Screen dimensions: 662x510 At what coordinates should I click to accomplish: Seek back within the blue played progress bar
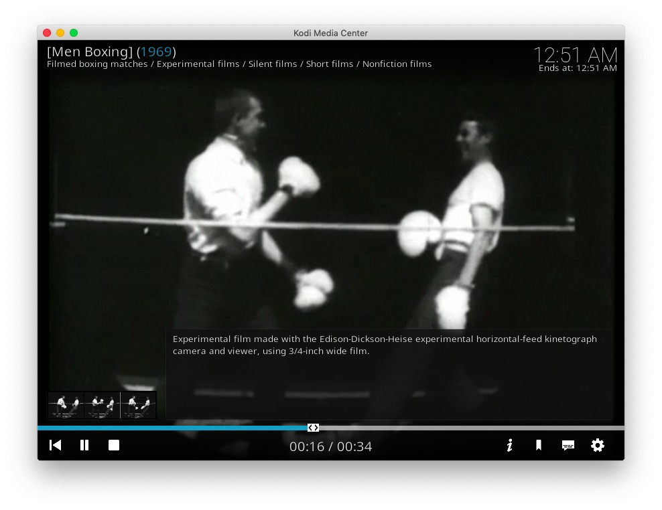coord(168,428)
